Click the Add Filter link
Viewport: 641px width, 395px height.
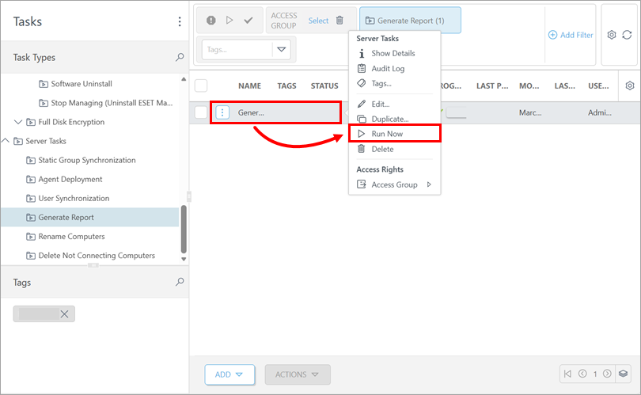(x=571, y=35)
